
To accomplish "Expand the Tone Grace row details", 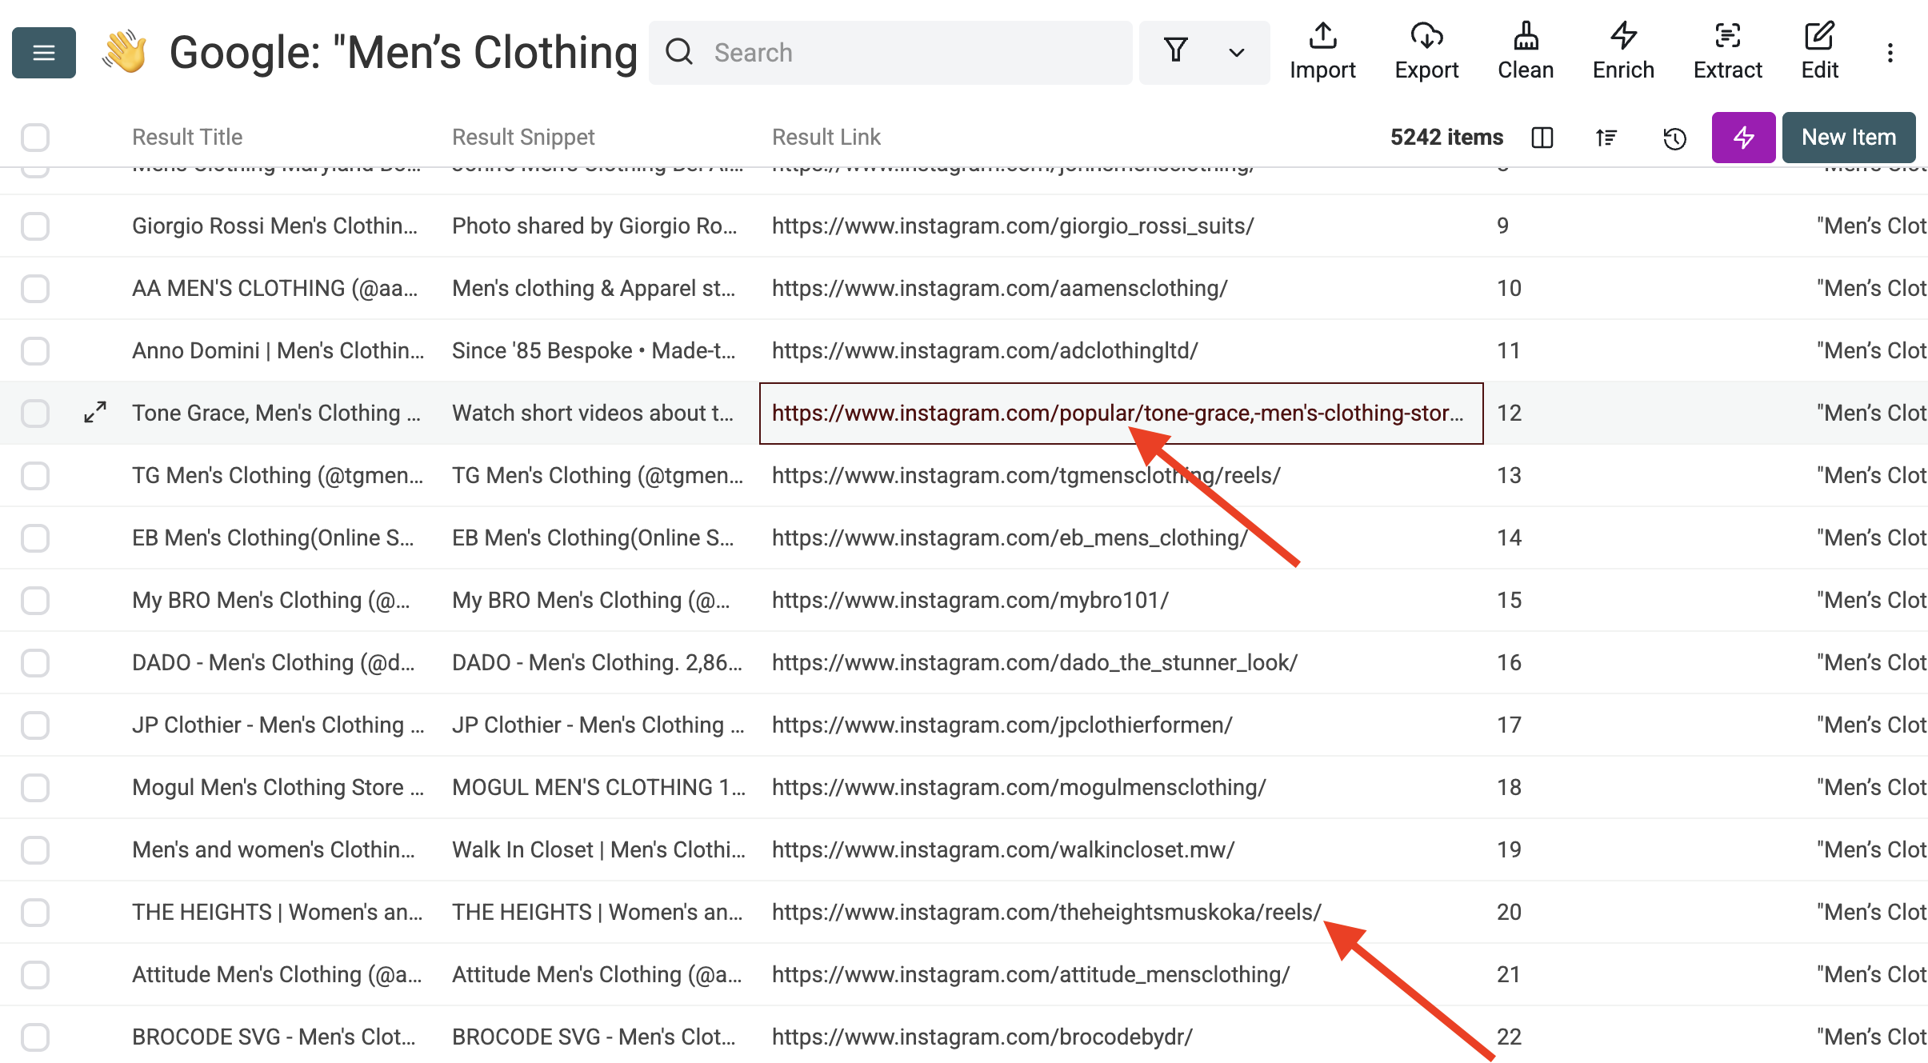I will (95, 413).
